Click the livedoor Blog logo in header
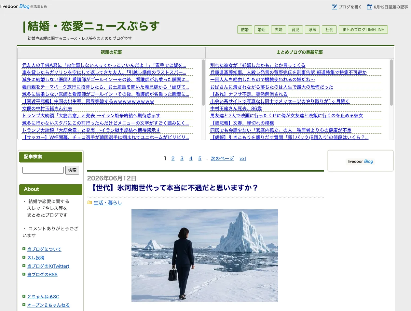This screenshot has height=311, width=411. tap(15, 6)
